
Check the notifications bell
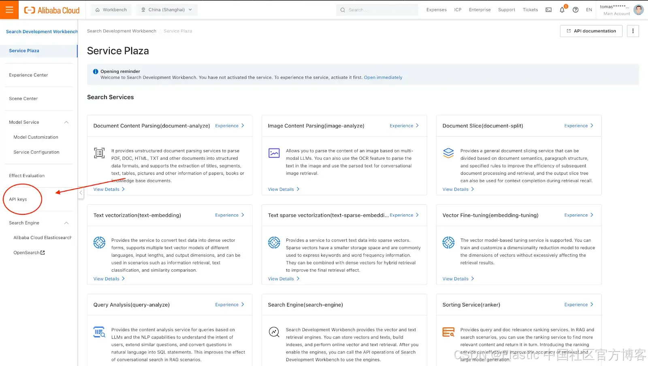562,10
